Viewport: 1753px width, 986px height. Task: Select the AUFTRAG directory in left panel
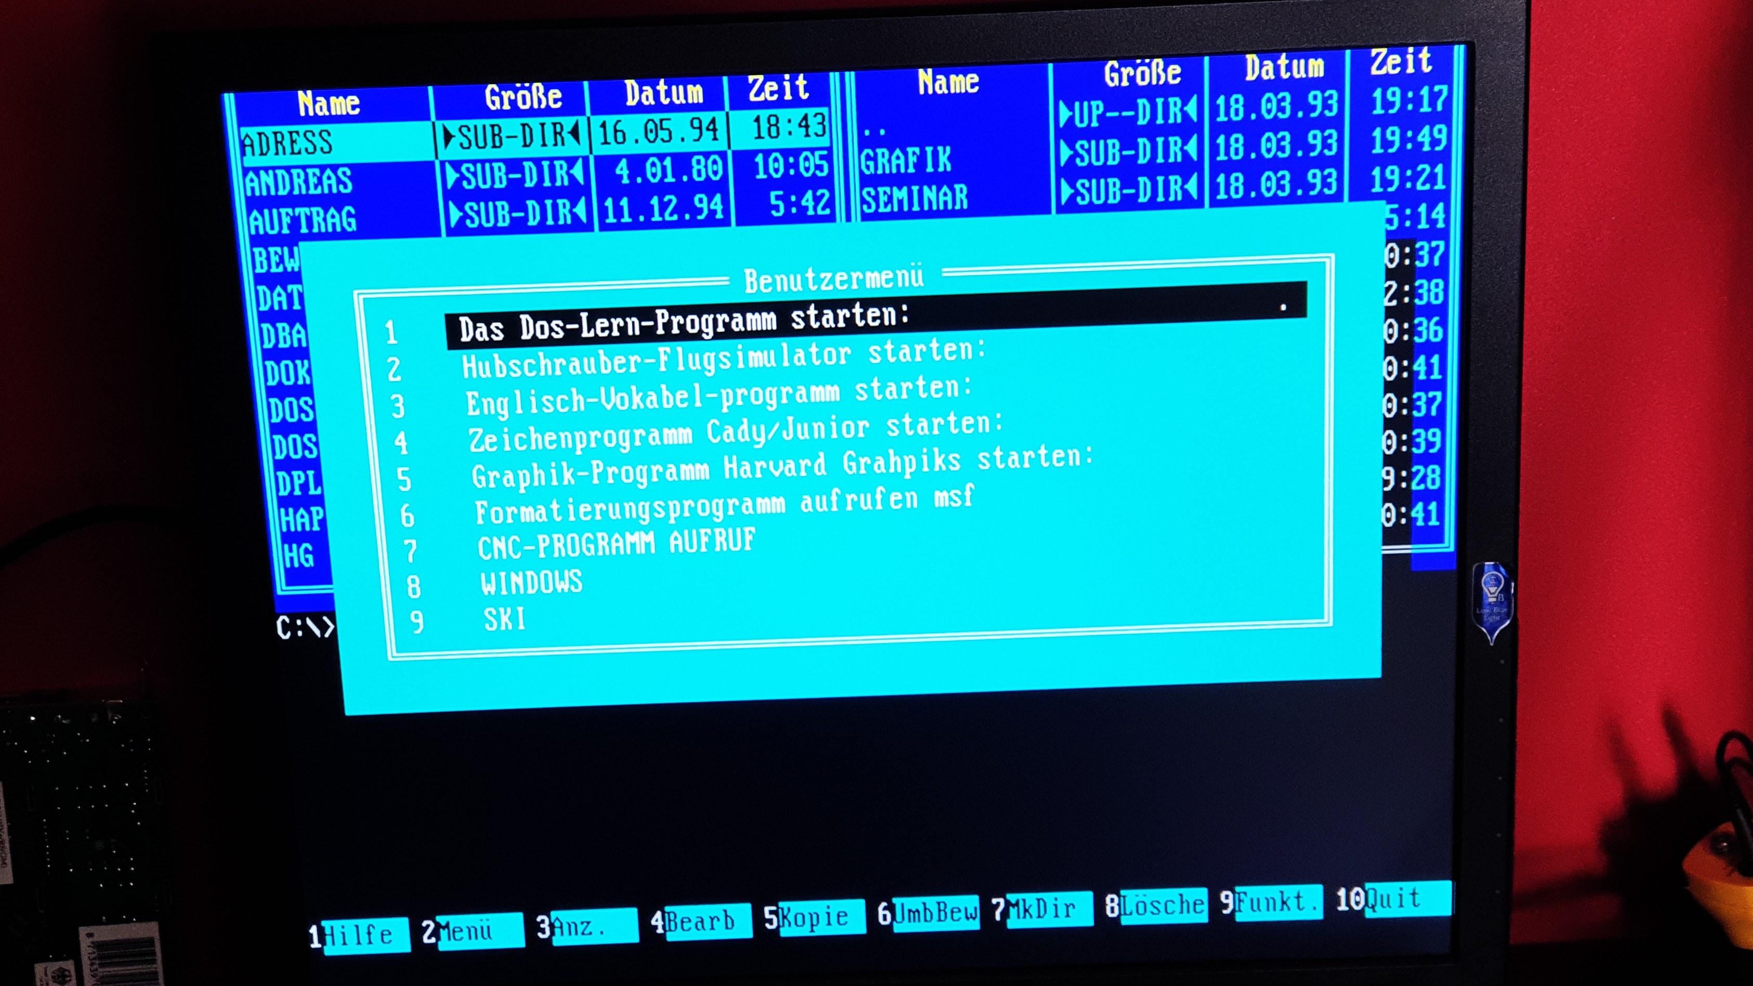[x=303, y=221]
